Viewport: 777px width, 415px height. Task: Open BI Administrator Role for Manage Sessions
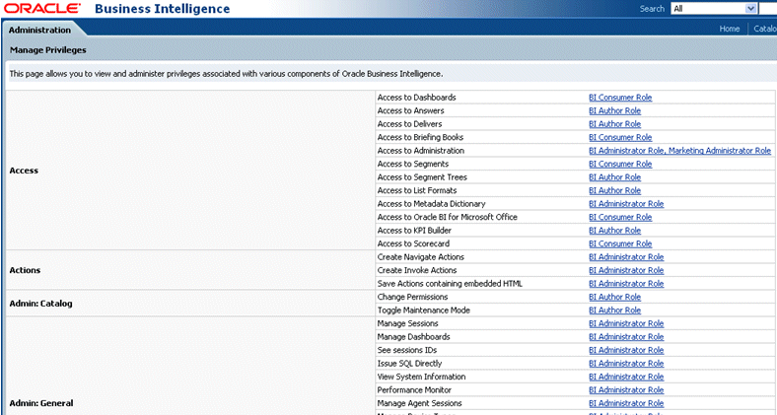[x=626, y=324]
